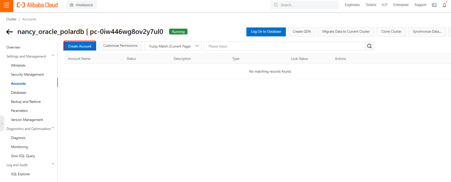Open the Support menu
The height and width of the screenshot is (182, 451).
pos(420,5)
